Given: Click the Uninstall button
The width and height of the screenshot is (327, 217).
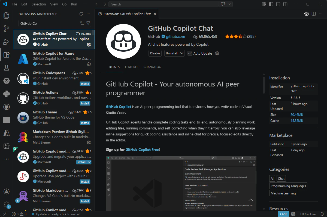Looking at the screenshot, I should click(x=172, y=53).
